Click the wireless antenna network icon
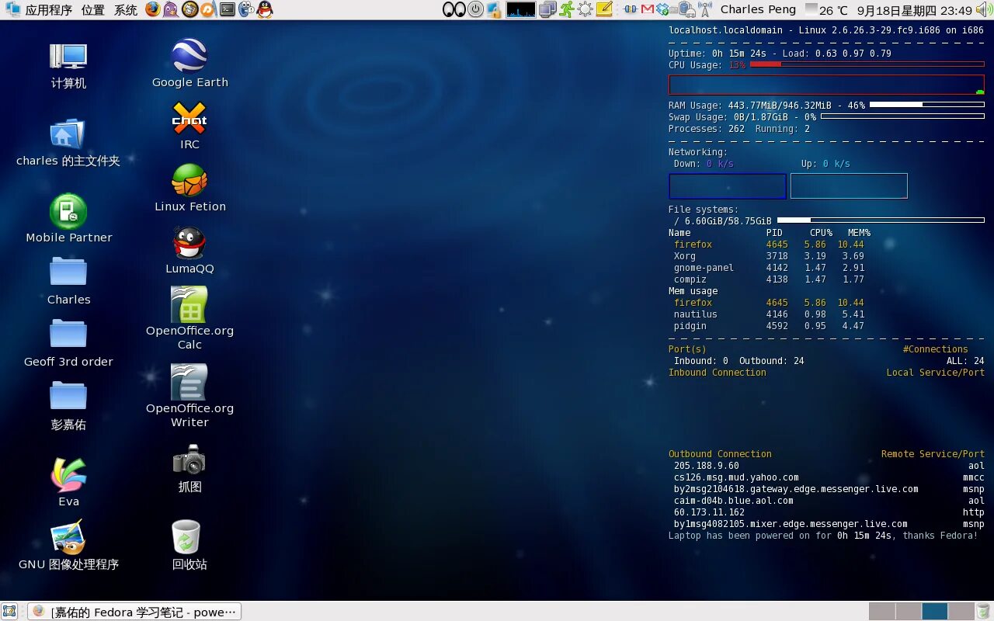This screenshot has width=994, height=621. (x=705, y=10)
